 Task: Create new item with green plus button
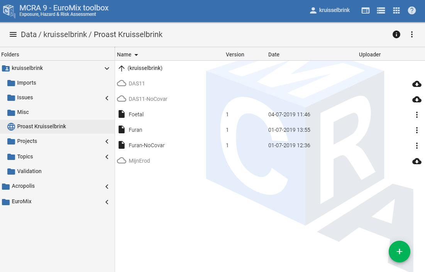click(x=400, y=252)
